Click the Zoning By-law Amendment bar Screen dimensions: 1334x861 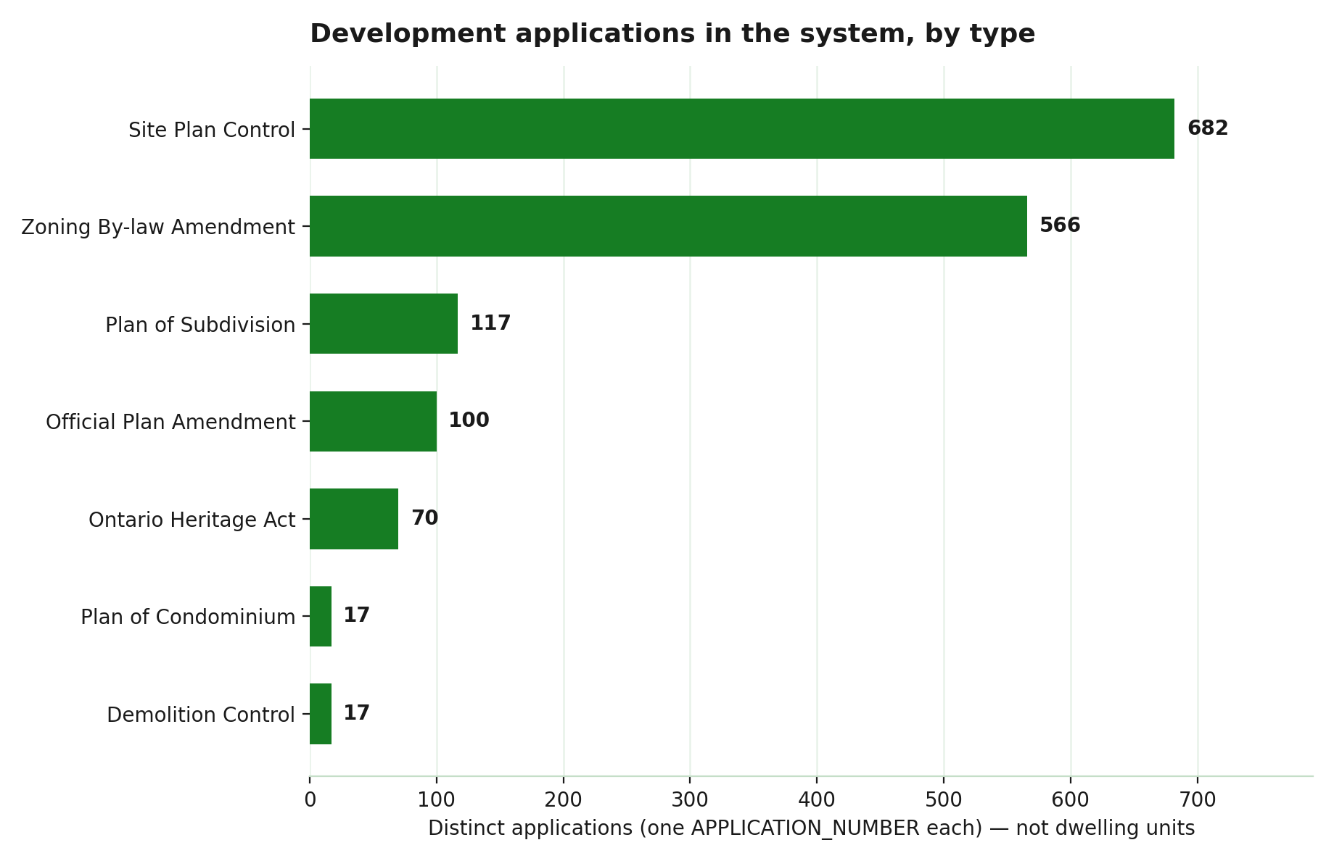(x=668, y=226)
